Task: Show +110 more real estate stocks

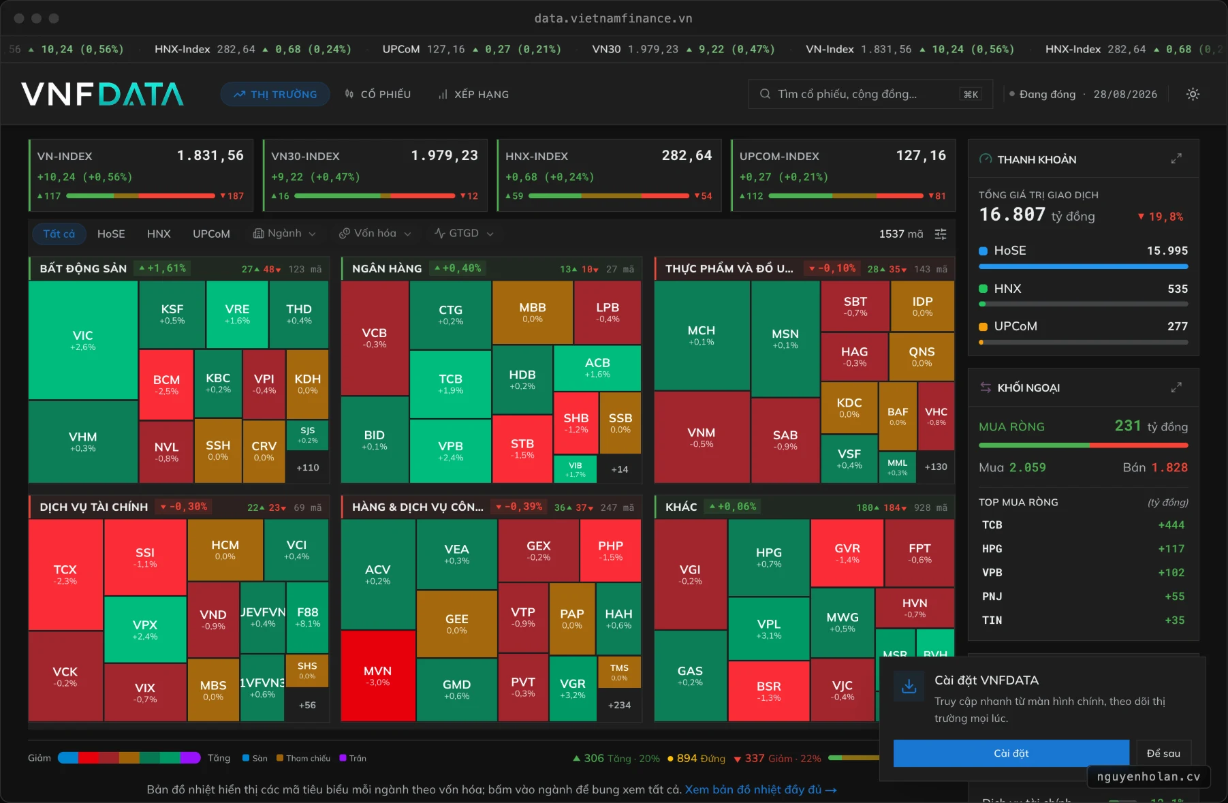Action: [308, 468]
